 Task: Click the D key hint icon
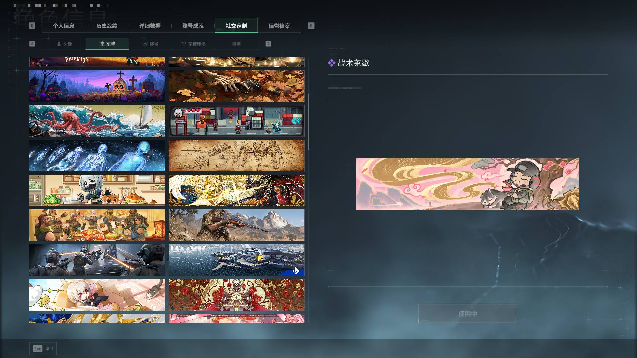pos(268,44)
